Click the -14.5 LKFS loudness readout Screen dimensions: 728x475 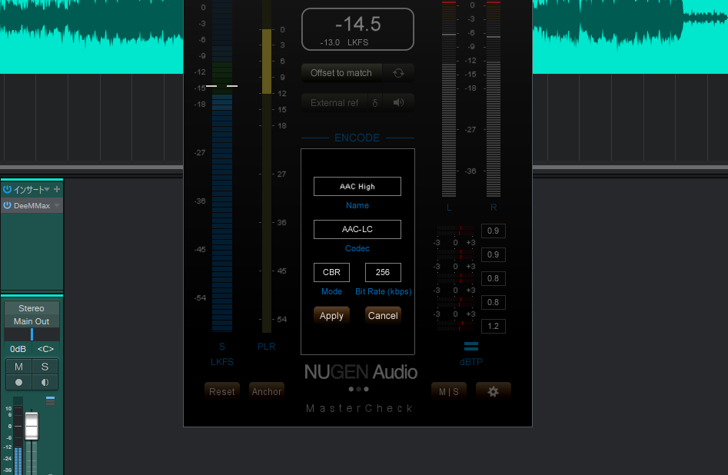(x=358, y=24)
